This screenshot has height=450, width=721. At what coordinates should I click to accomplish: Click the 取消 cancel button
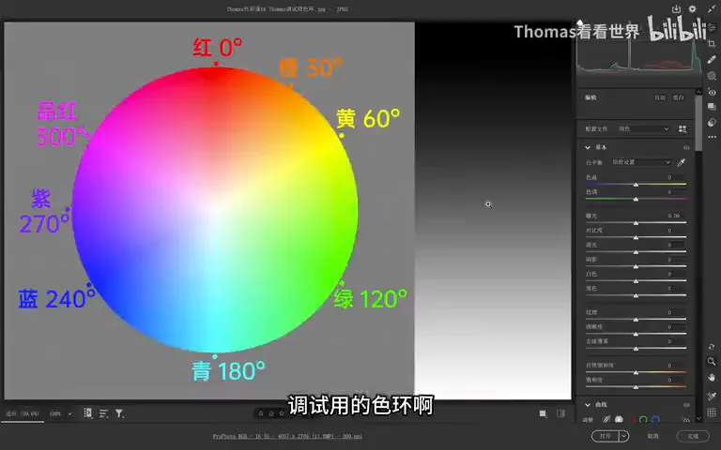(x=652, y=436)
